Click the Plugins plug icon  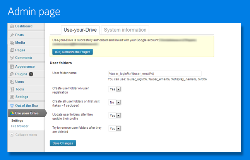(x=12, y=74)
